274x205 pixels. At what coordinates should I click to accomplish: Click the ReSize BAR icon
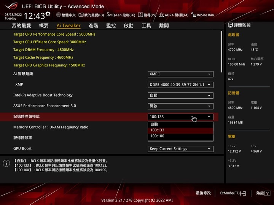194,15
